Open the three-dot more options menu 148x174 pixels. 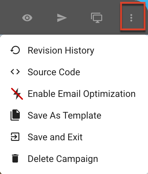point(131,18)
